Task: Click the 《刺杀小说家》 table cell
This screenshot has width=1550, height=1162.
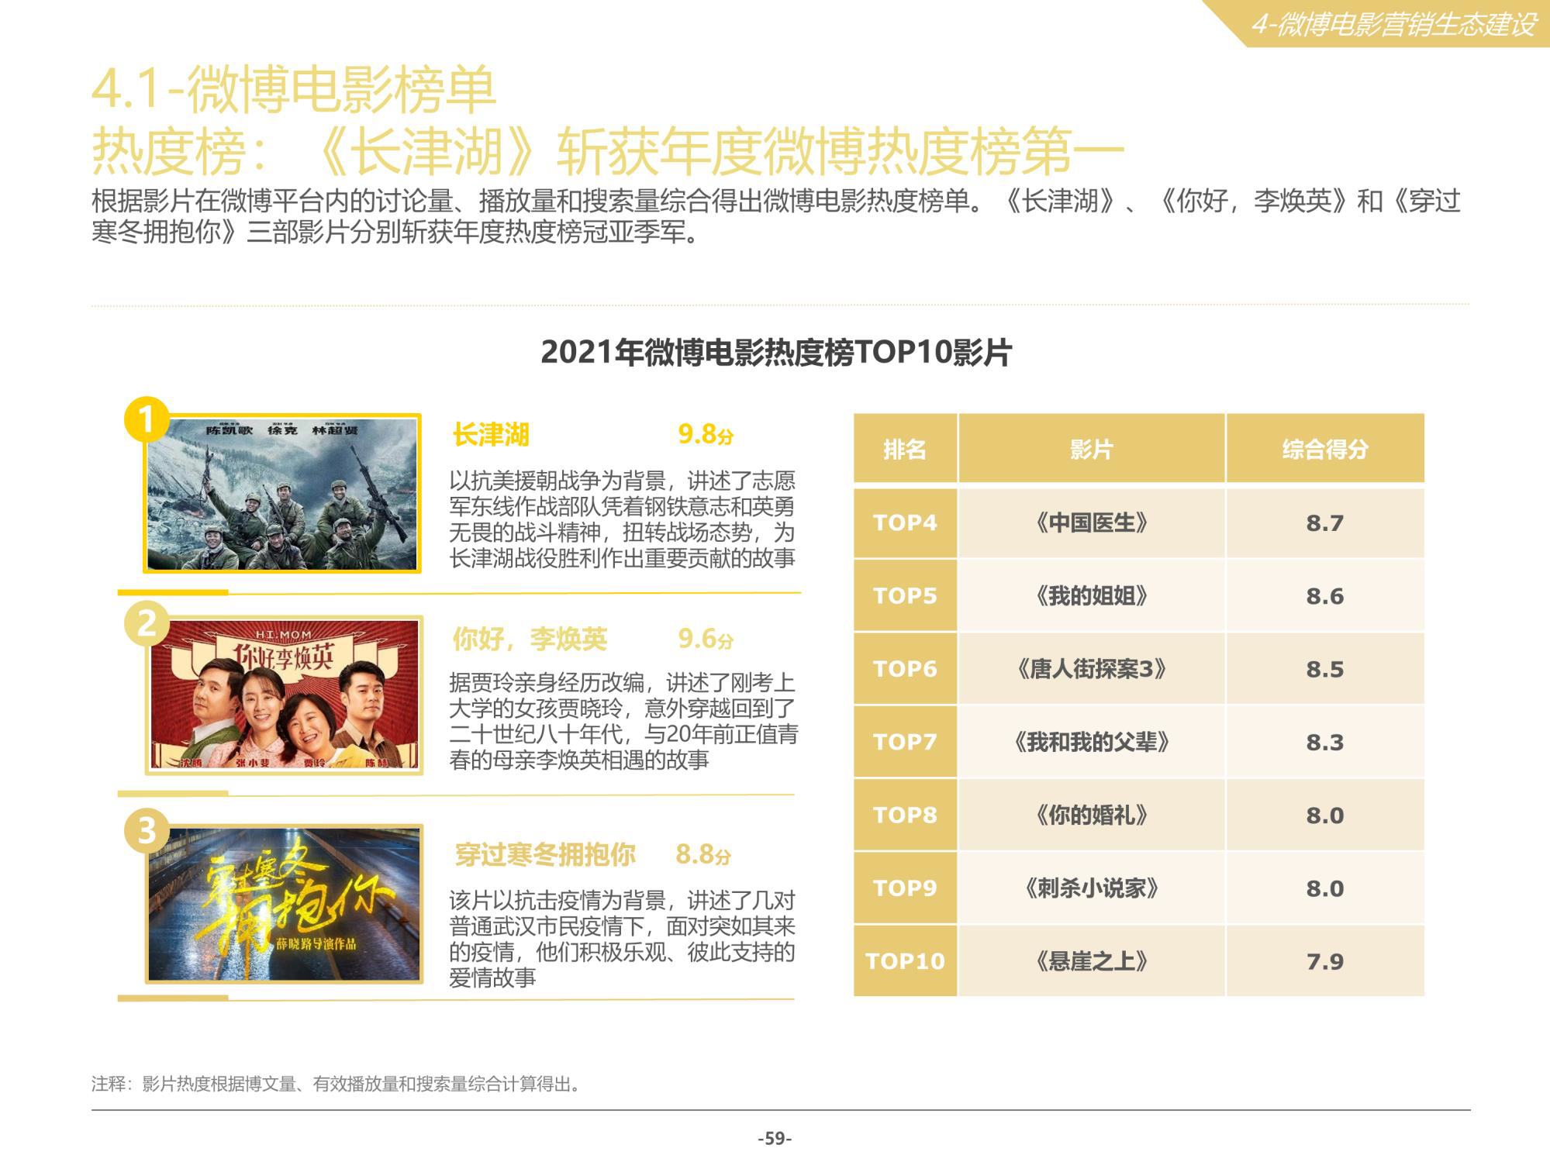Action: coord(1091,888)
